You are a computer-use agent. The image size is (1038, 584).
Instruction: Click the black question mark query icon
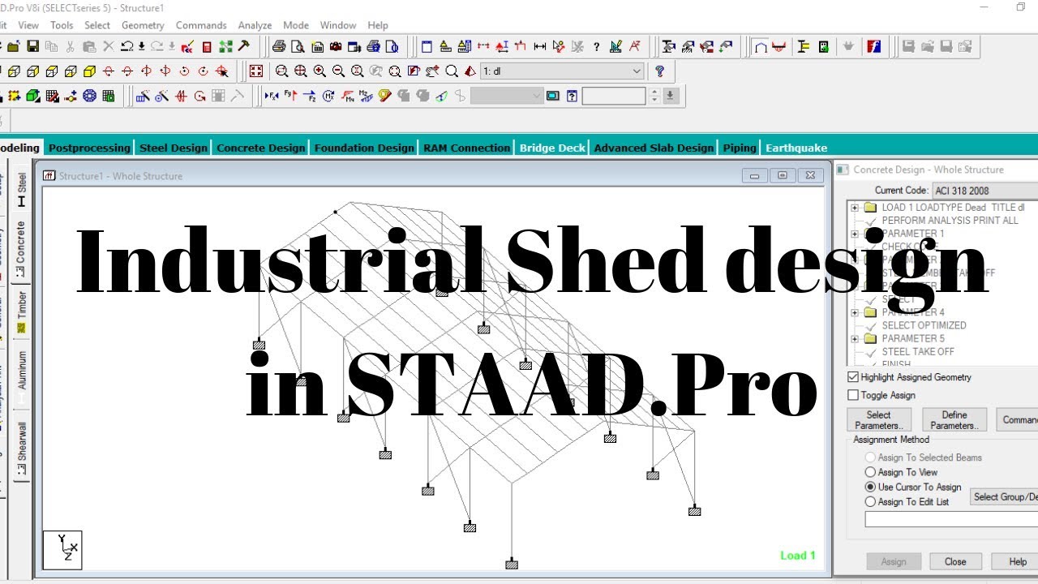[x=597, y=46]
